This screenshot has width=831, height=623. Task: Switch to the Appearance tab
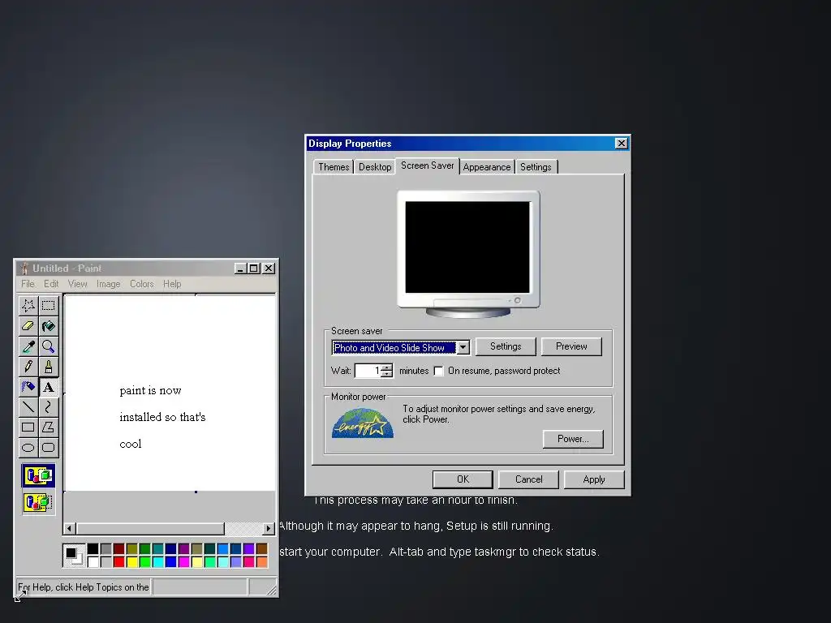[x=487, y=167]
